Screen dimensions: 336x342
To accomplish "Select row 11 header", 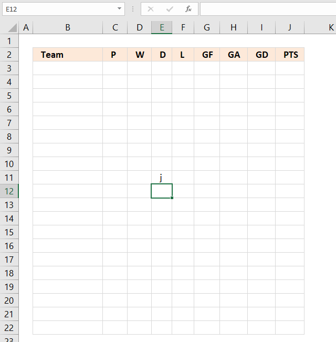I will (9, 178).
